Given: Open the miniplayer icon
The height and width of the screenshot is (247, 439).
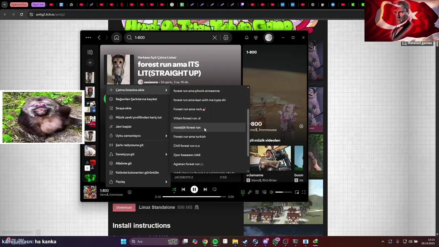Looking at the screenshot, I should [x=297, y=192].
